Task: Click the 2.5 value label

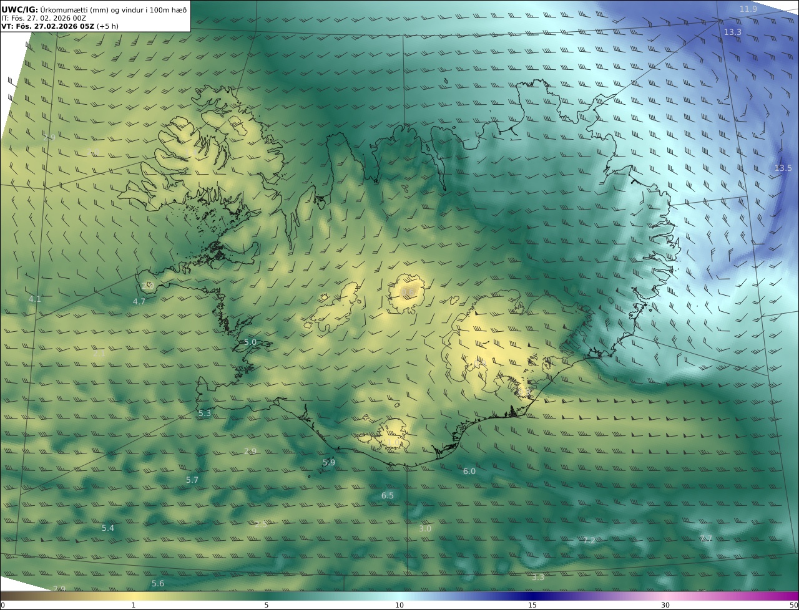Action: click(261, 524)
